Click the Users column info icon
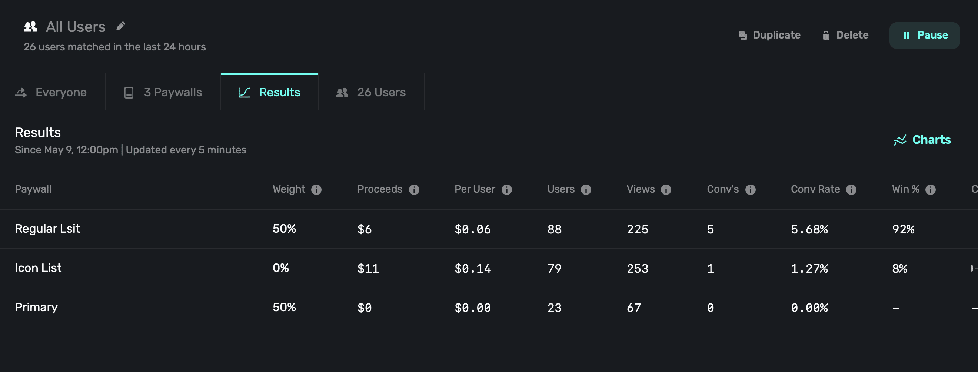The height and width of the screenshot is (372, 978). [x=586, y=189]
